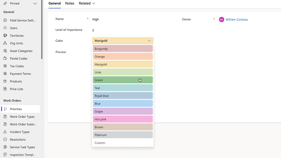Select the Orange color option
The width and height of the screenshot is (281, 158).
pos(123,56)
